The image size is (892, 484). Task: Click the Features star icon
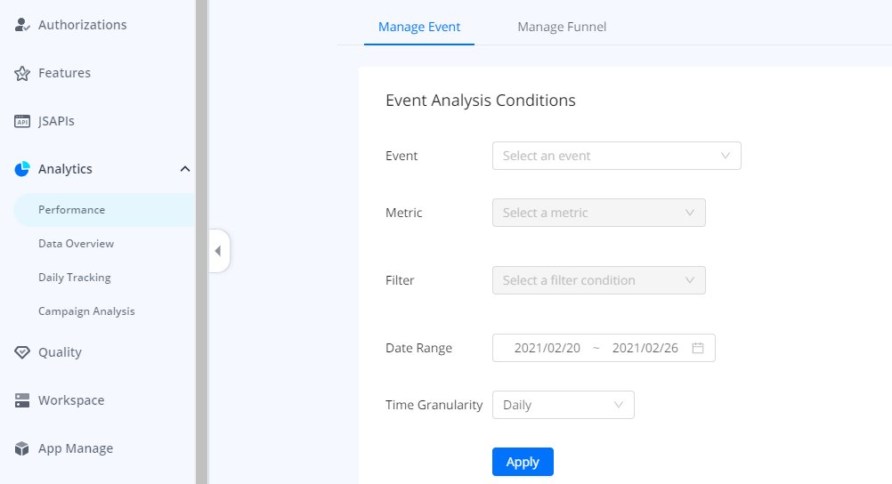[x=22, y=73]
